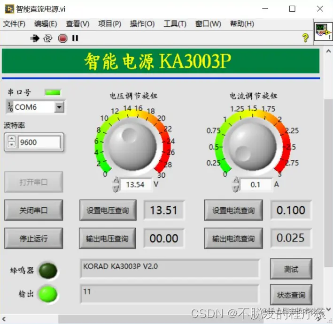Viewport: 333px width, 324px height.
Task: Open the COM6 serial port dropdown
Action: (59, 107)
